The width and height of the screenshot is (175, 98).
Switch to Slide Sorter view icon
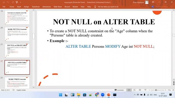click(x=134, y=90)
